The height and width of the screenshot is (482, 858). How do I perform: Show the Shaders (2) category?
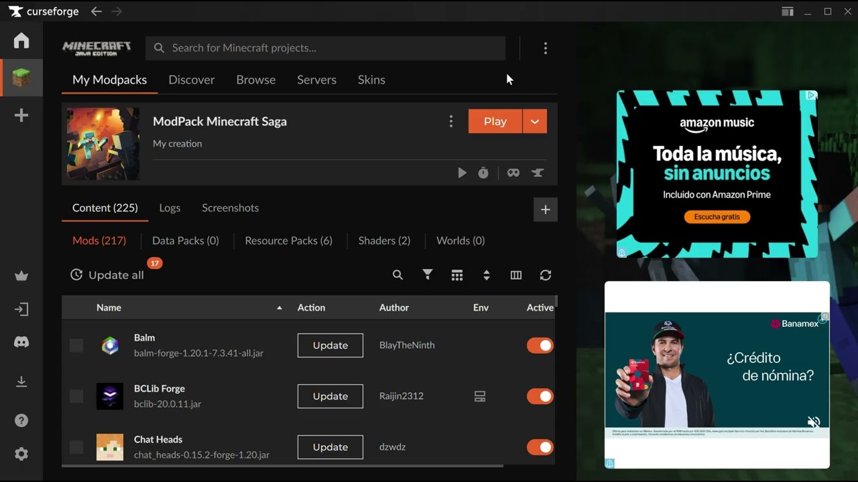click(384, 240)
